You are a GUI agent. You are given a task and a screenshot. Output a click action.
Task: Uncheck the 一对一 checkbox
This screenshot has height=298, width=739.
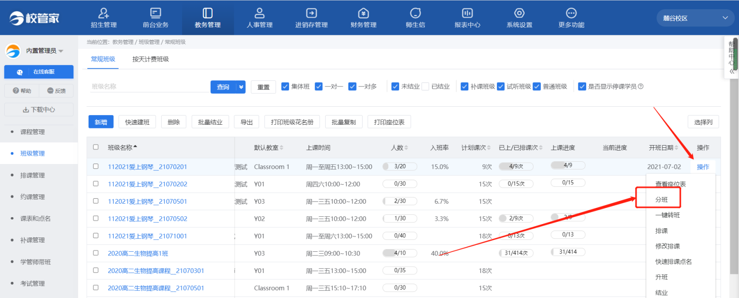(x=318, y=86)
